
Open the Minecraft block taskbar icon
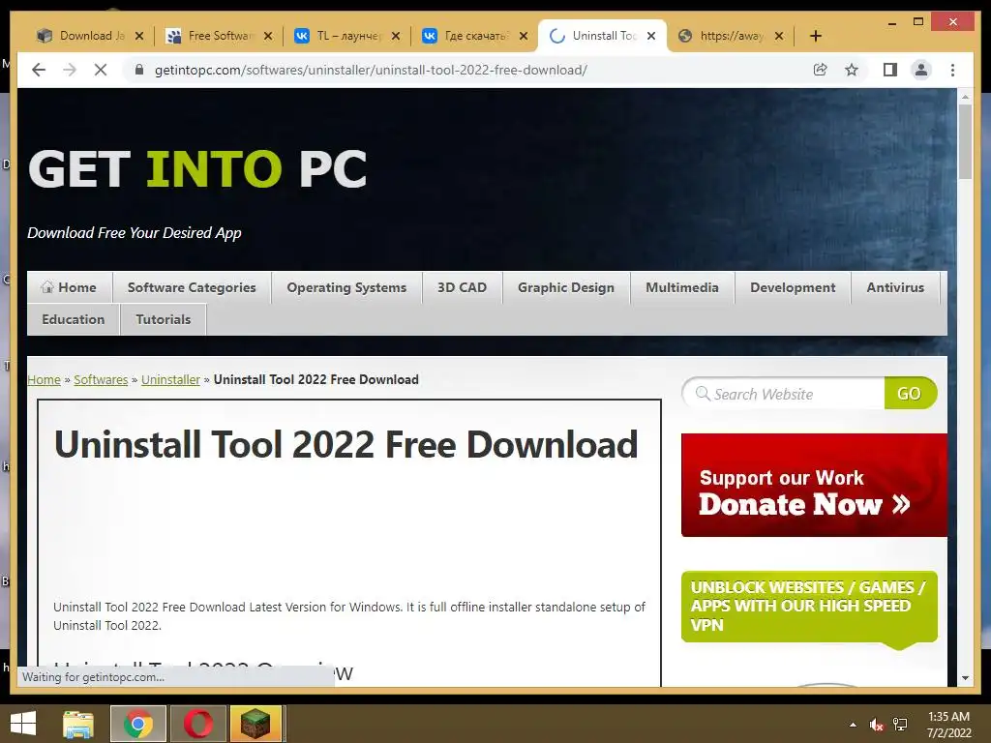(255, 724)
